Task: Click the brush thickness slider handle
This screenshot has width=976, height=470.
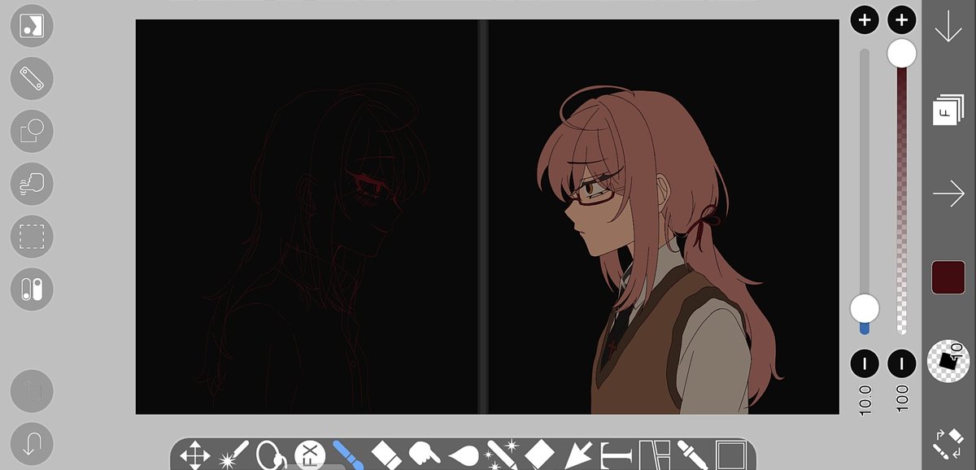Action: click(865, 309)
